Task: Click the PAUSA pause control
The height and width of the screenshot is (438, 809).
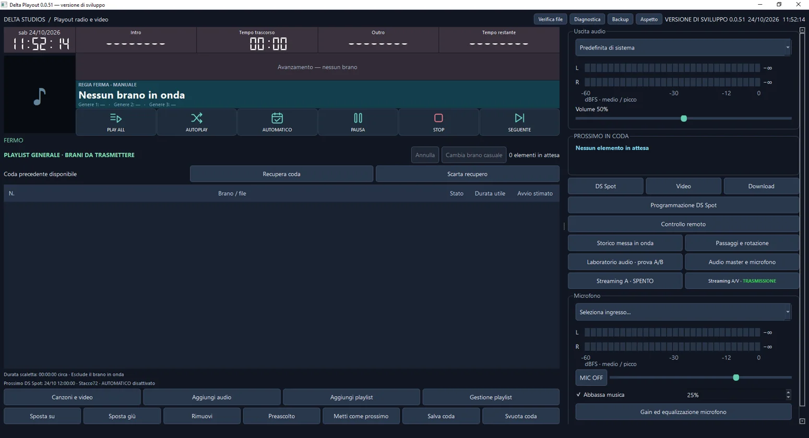Action: point(358,122)
